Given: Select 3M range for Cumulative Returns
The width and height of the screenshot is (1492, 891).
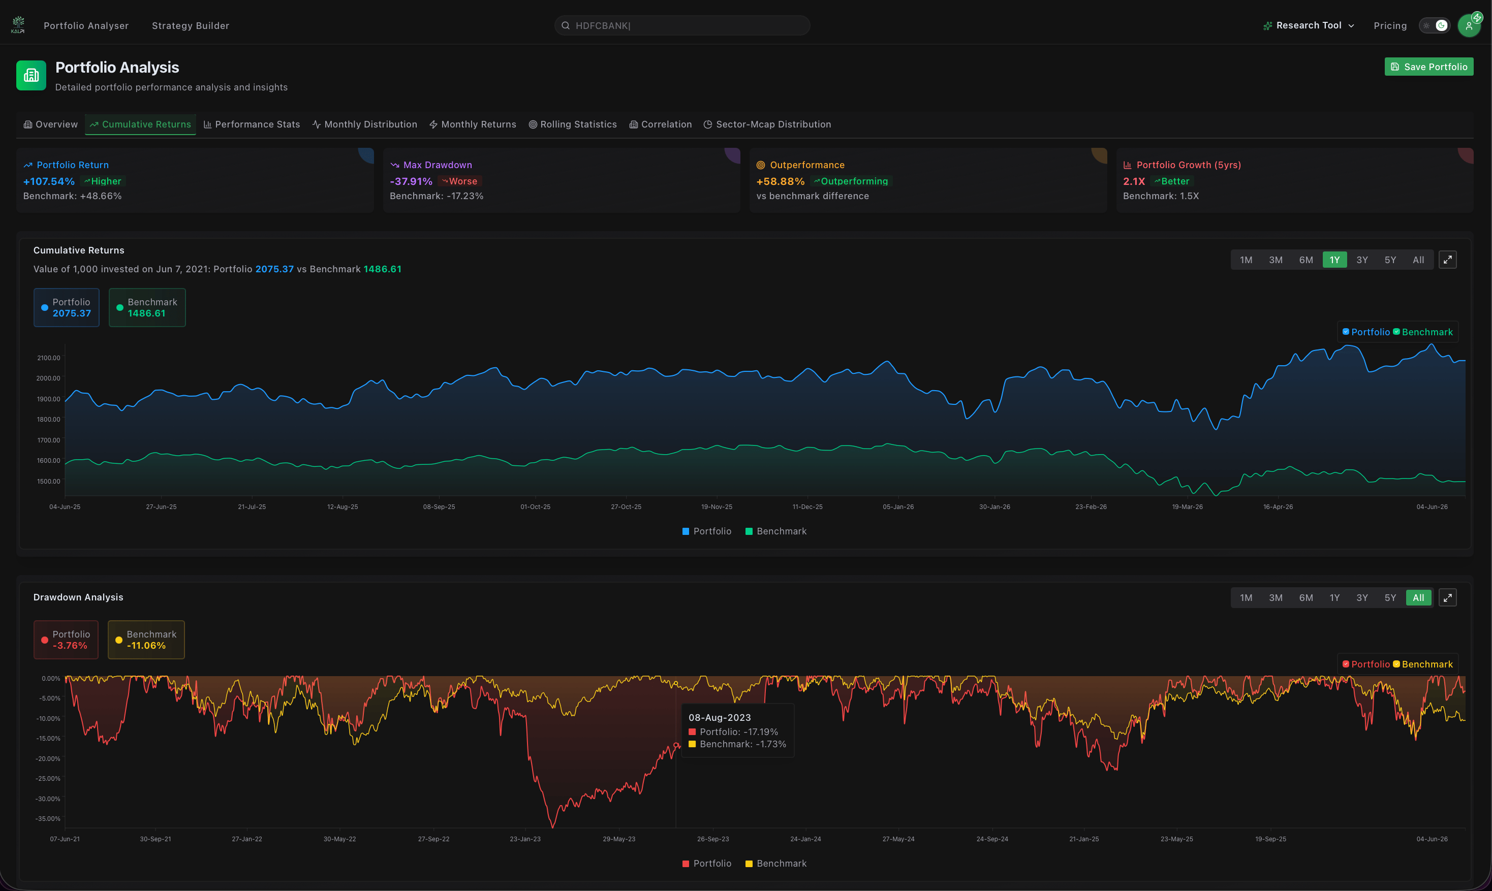Looking at the screenshot, I should [x=1275, y=260].
